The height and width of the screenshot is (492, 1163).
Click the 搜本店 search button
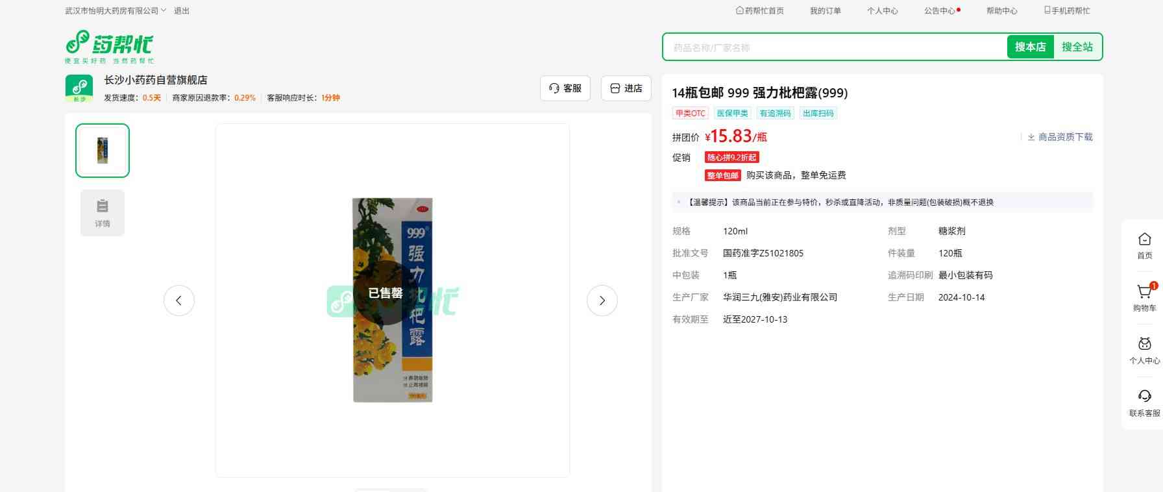[1030, 47]
